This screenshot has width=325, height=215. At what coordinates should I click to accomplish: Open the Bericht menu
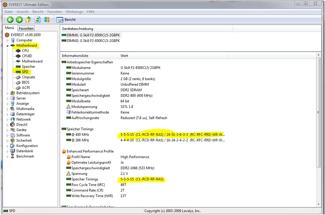[38, 12]
